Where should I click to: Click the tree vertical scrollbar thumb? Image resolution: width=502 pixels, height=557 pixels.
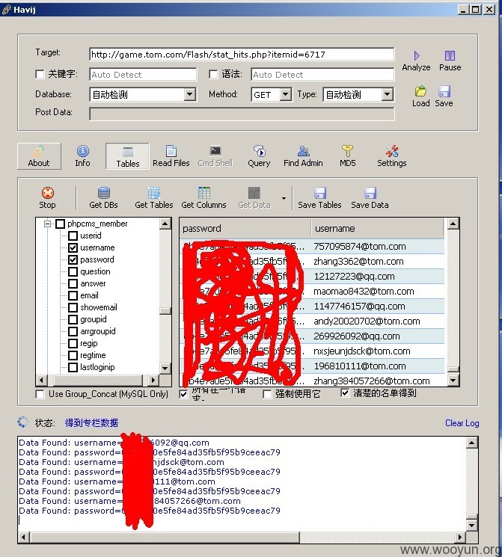click(165, 311)
